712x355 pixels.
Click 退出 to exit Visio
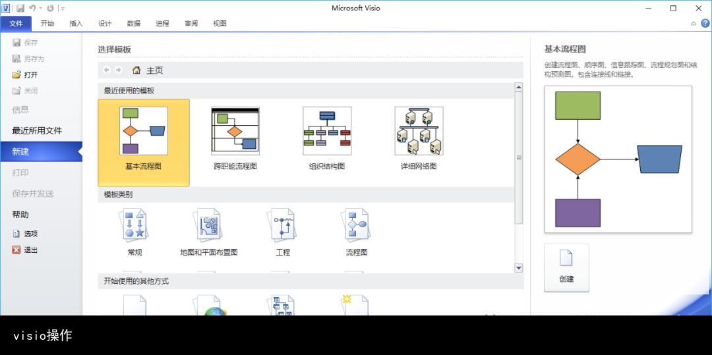25,250
